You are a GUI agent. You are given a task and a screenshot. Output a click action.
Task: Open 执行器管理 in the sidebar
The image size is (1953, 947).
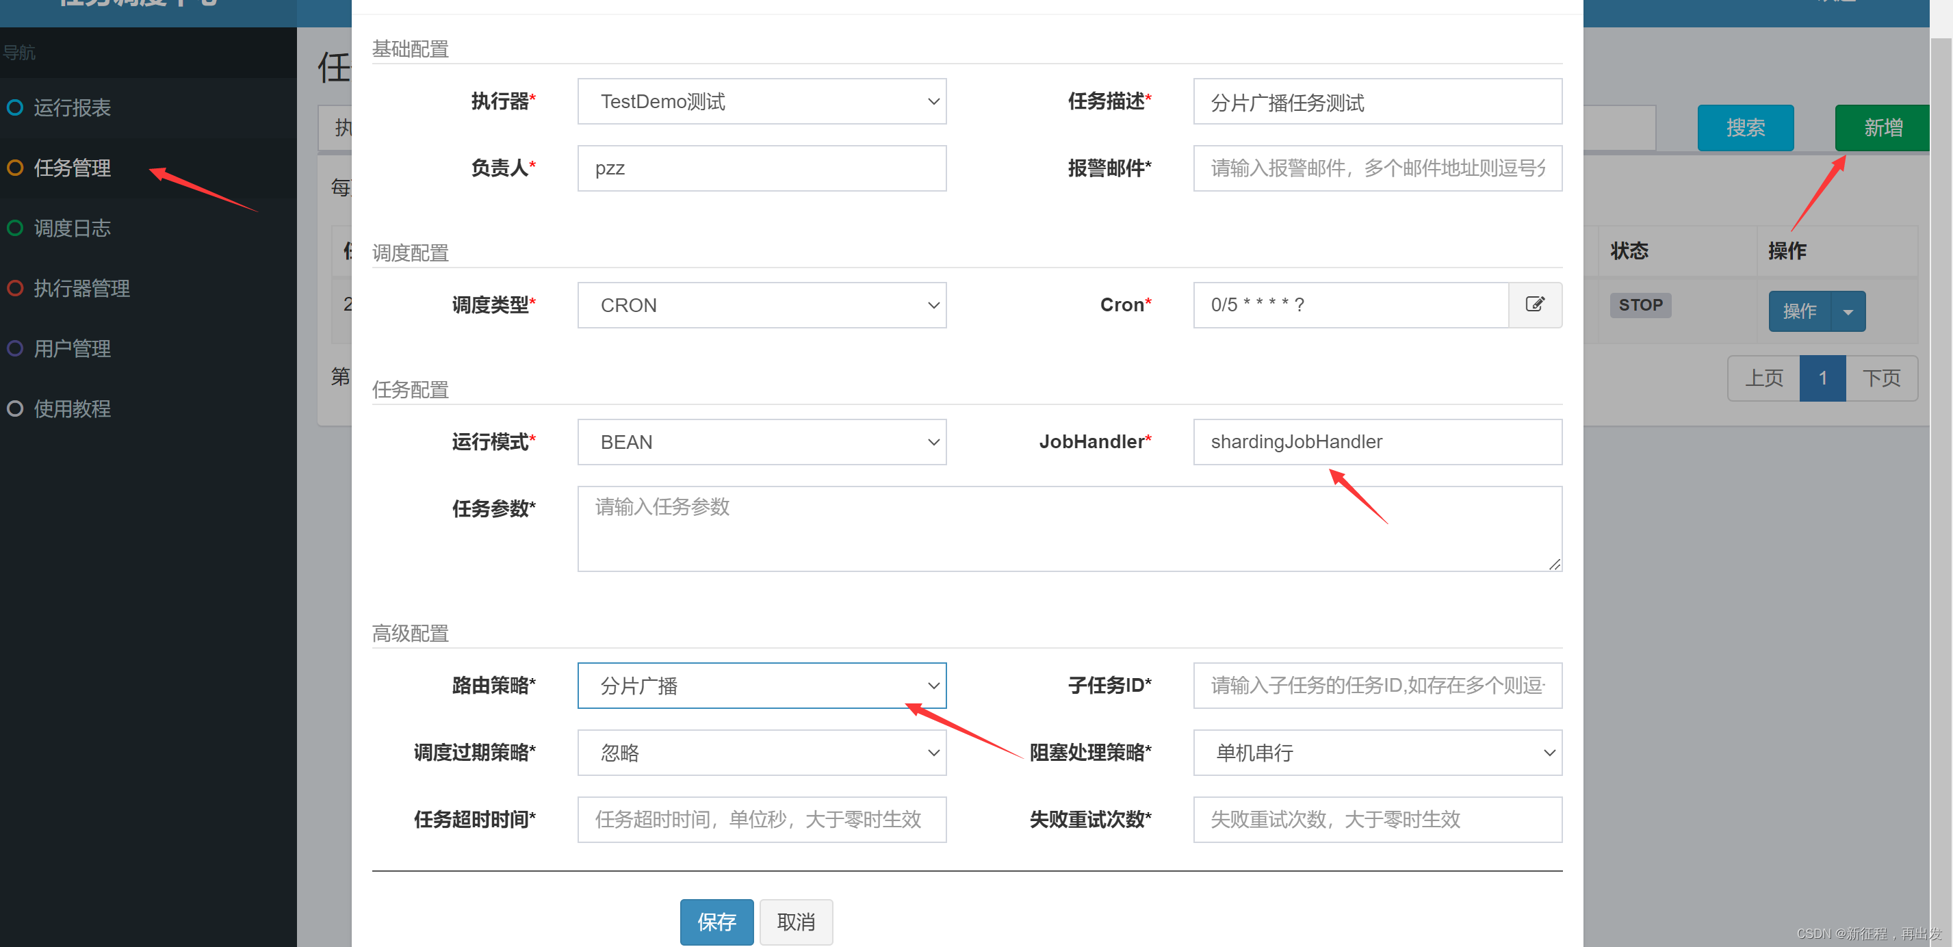tap(148, 288)
